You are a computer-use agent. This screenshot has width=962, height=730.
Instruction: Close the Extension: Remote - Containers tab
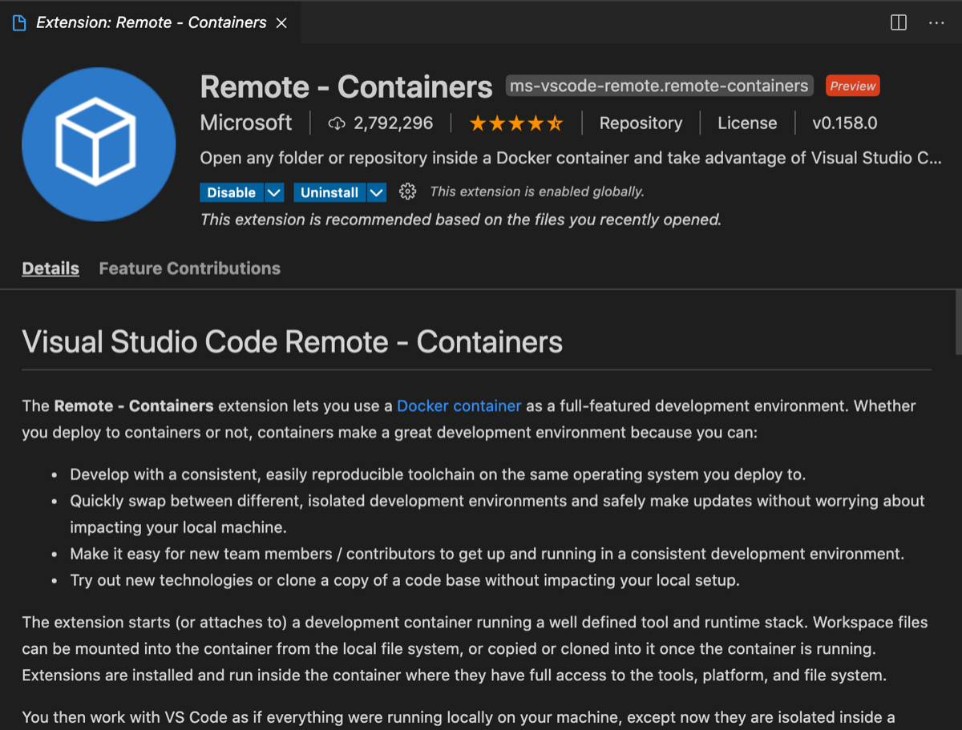281,22
